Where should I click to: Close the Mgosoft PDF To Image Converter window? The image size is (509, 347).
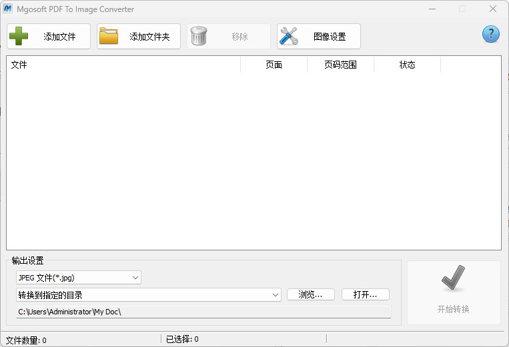click(x=493, y=9)
